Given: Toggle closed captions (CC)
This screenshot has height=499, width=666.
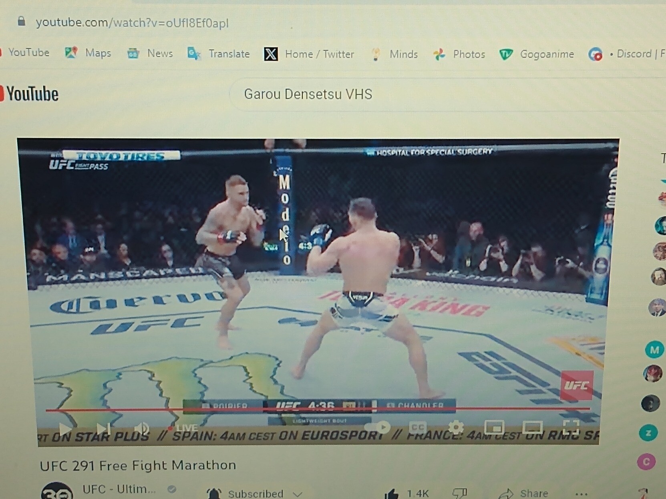Looking at the screenshot, I should pyautogui.click(x=417, y=427).
